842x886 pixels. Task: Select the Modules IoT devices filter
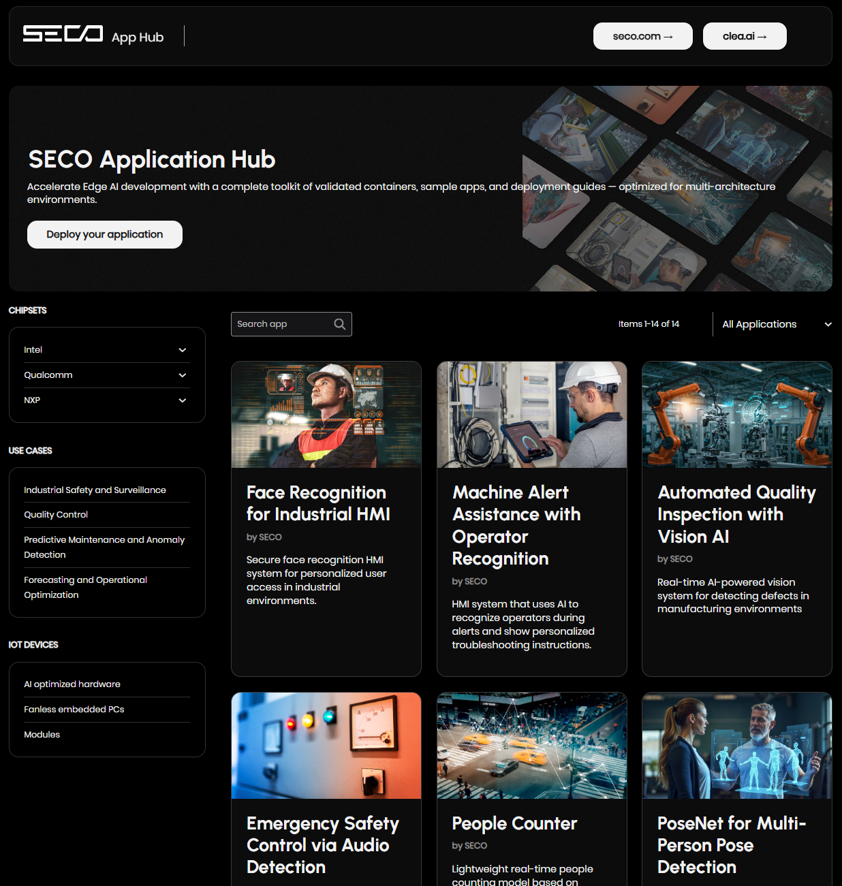point(42,734)
